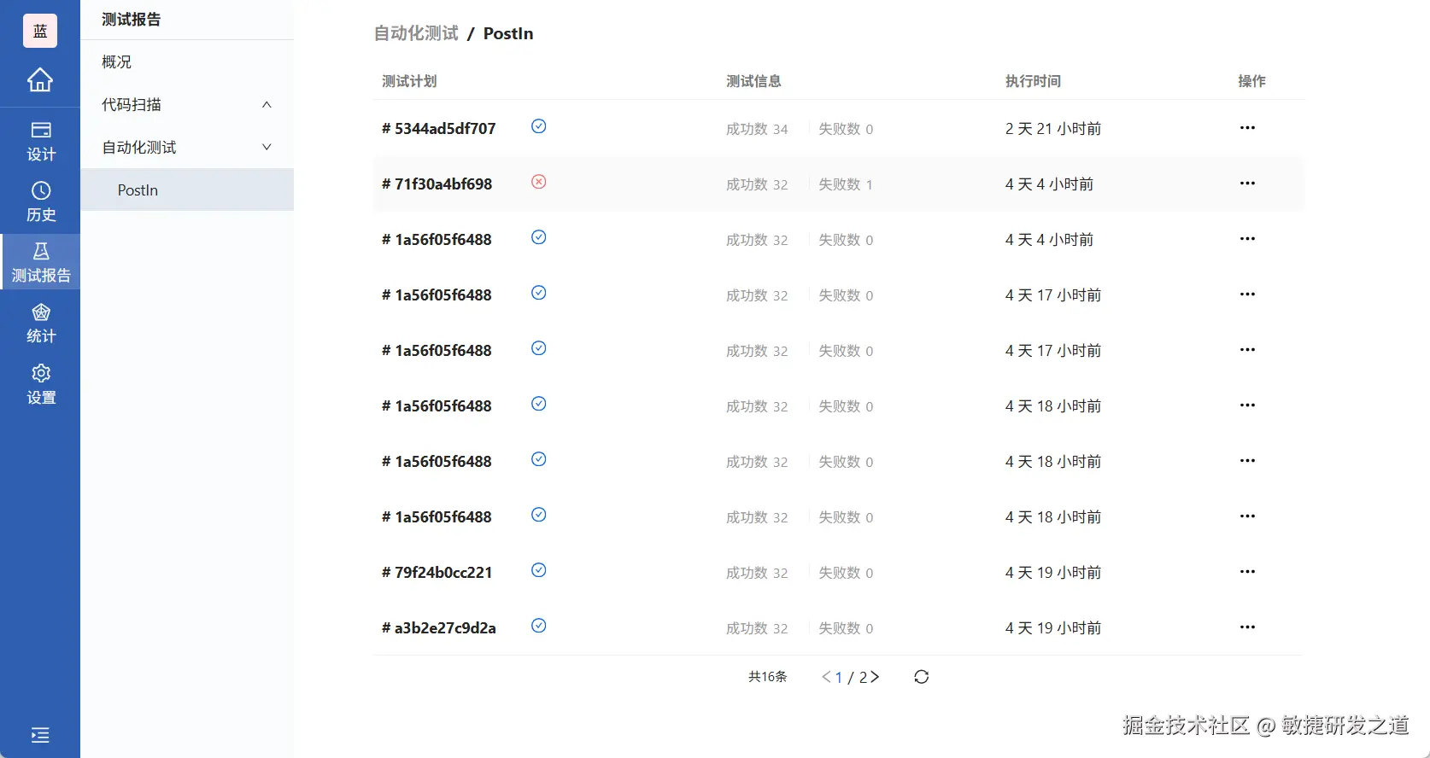Click the blue '蓝' project avatar
This screenshot has height=758, width=1430.
(x=40, y=31)
